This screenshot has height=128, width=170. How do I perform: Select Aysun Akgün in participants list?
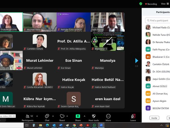coord(158,101)
